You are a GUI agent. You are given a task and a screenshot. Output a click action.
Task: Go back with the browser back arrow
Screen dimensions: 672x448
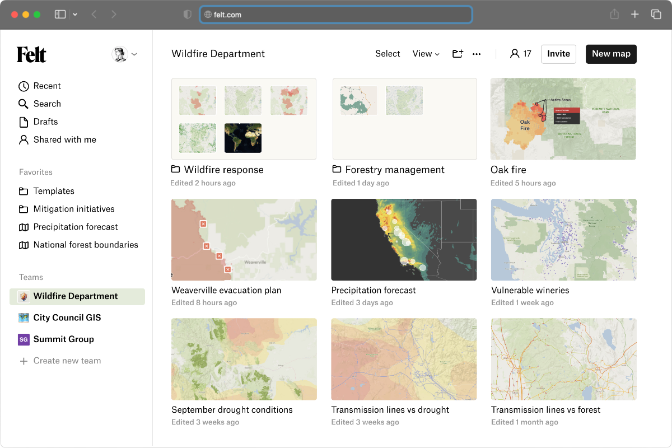point(94,15)
